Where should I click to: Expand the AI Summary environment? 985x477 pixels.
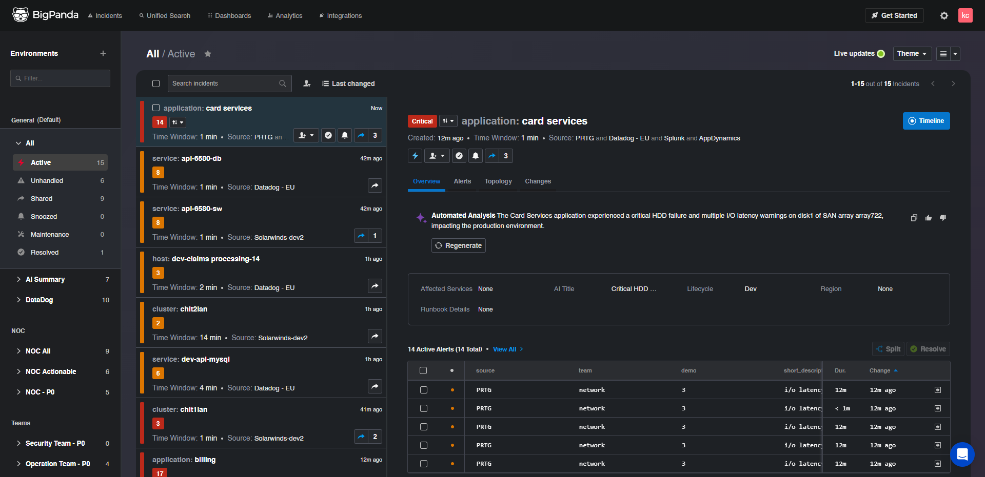coord(18,279)
